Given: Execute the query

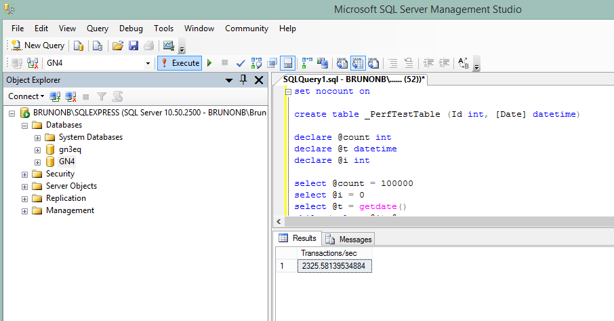Looking at the screenshot, I should click(180, 63).
